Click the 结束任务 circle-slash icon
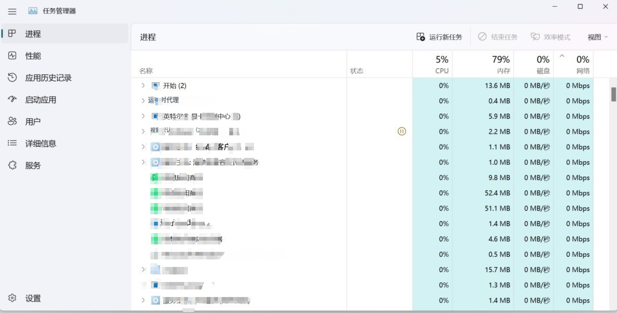Screen dimensions: 617x313 pos(482,37)
